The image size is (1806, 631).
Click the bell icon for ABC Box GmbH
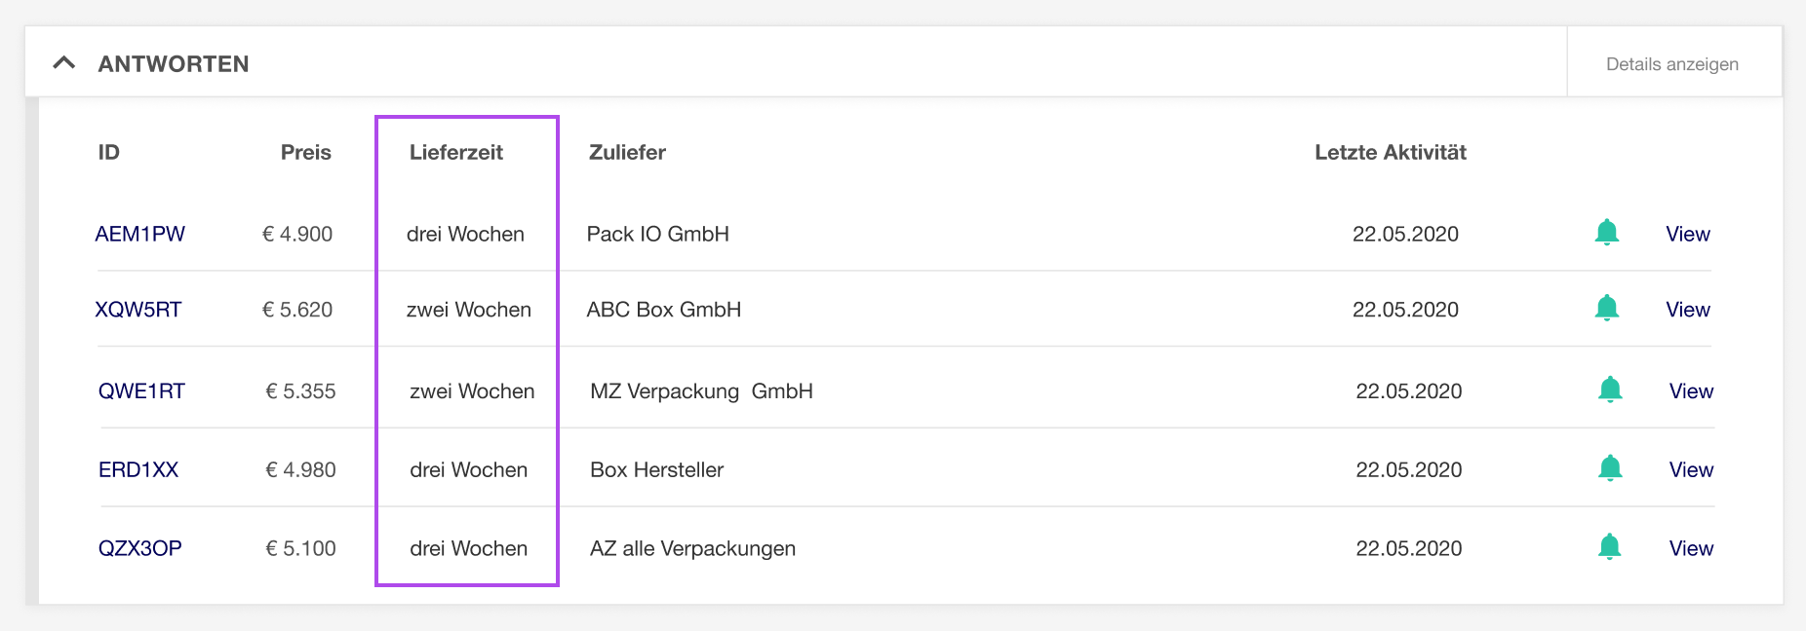click(x=1607, y=308)
